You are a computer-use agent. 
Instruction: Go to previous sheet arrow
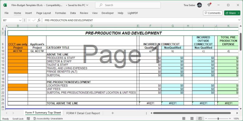(x=6, y=113)
